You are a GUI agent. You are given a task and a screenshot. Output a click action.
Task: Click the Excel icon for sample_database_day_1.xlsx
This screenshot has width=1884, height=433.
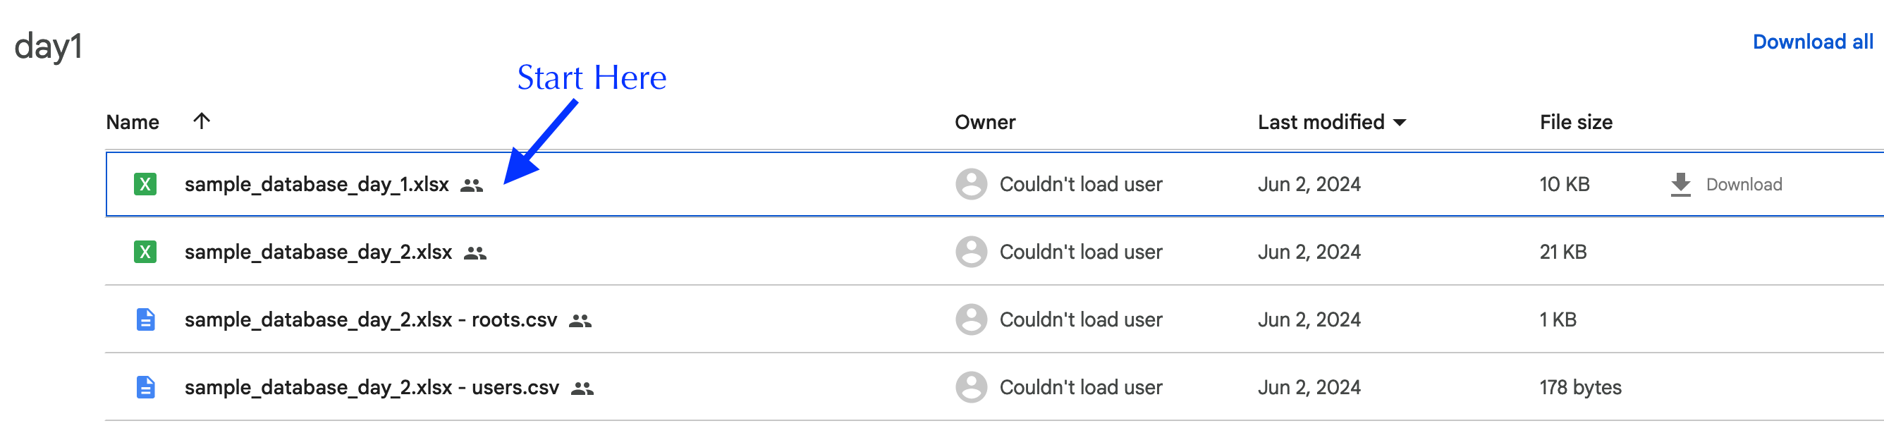(x=145, y=184)
